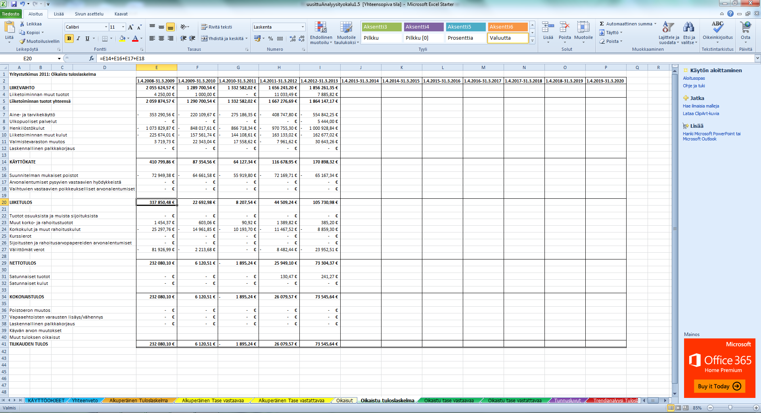The image size is (761, 413).
Task: Toggle the middle vertical align button
Action: tap(161, 27)
